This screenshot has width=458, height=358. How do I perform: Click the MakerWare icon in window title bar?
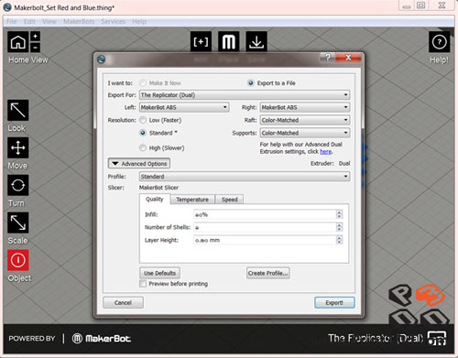point(7,7)
